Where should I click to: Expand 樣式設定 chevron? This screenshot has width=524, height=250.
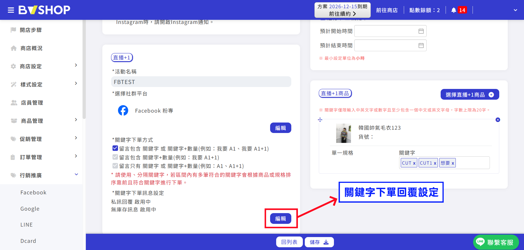76,83
